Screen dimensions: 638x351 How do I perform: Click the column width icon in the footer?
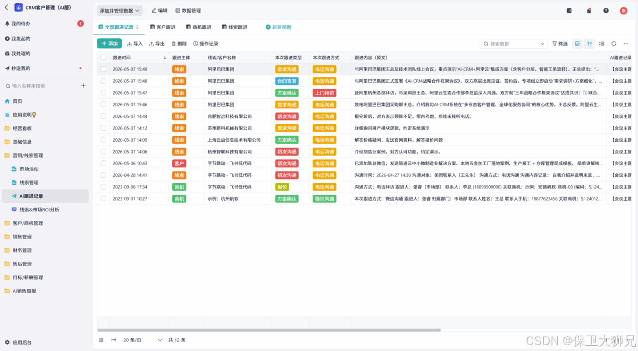point(114,340)
